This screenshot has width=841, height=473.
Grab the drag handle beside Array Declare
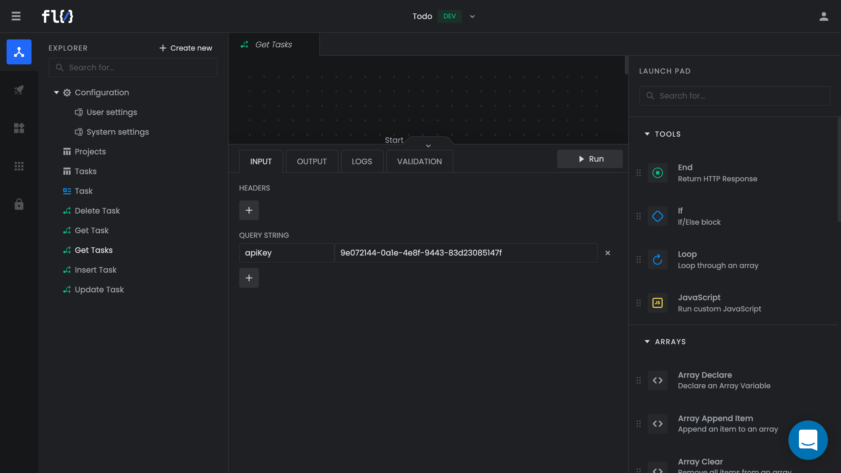coord(639,380)
